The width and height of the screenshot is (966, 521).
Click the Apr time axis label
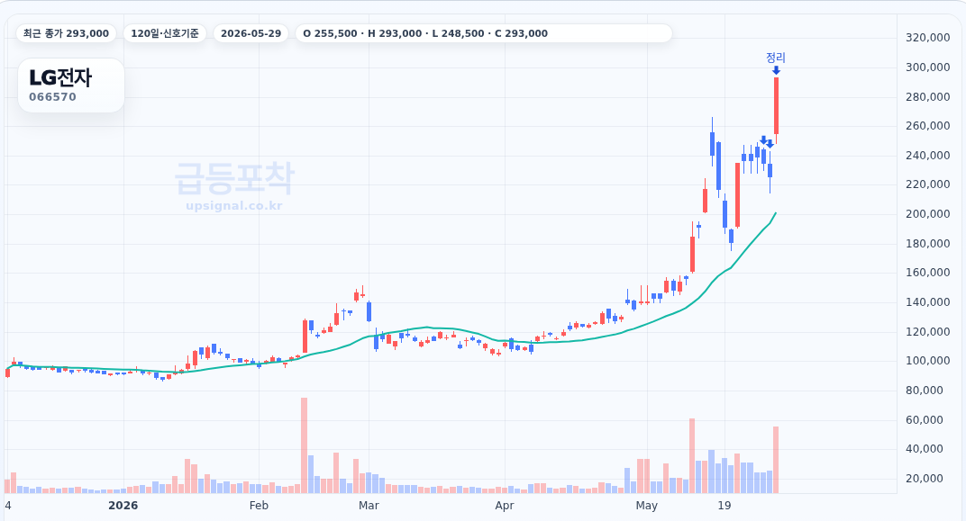[x=505, y=505]
